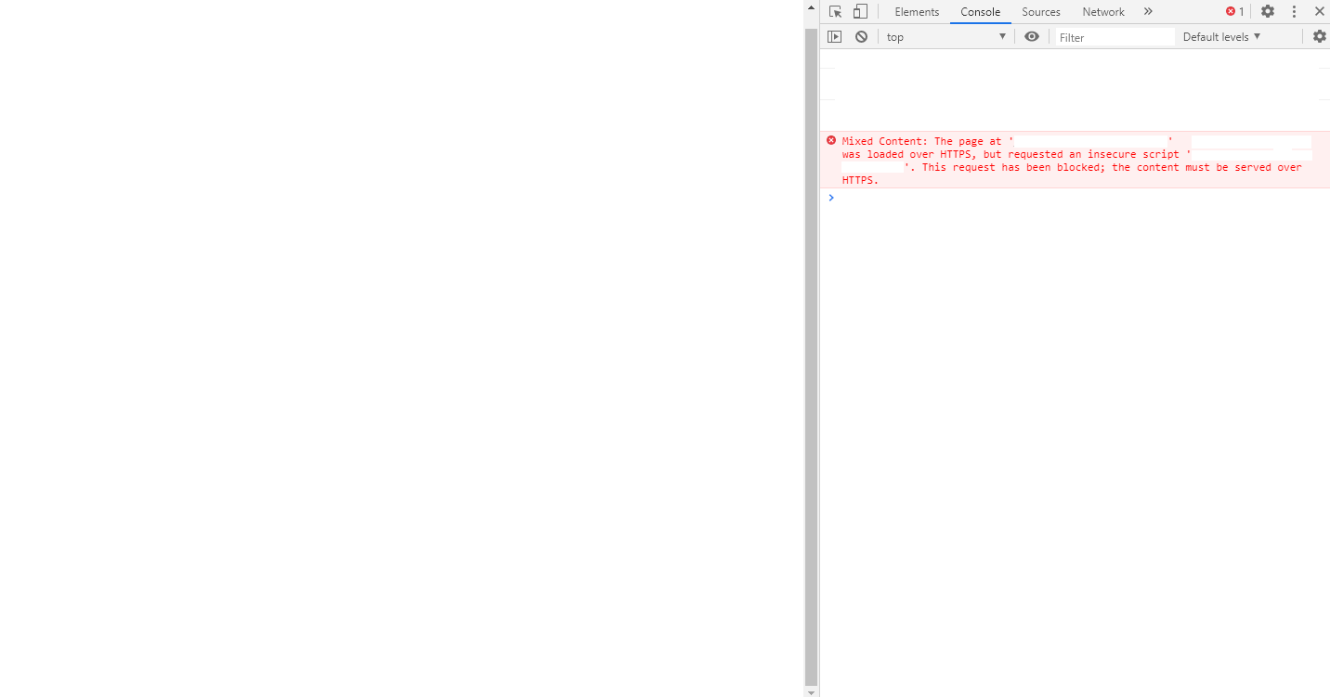Open the customize DevTools three-dot menu
This screenshot has height=697, width=1330.
[1294, 12]
